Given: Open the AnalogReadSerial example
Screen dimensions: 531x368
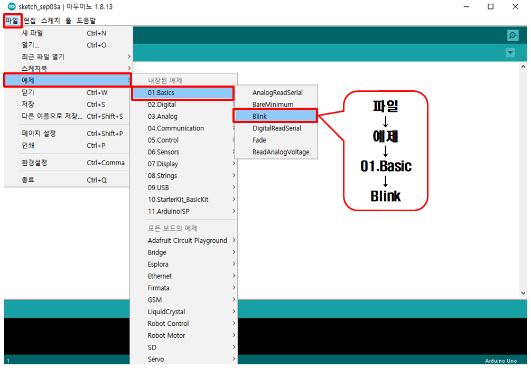Looking at the screenshot, I should (276, 93).
